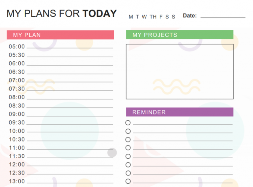The image size is (253, 187).
Task: Click the 07:30 time label
Action: (17, 89)
